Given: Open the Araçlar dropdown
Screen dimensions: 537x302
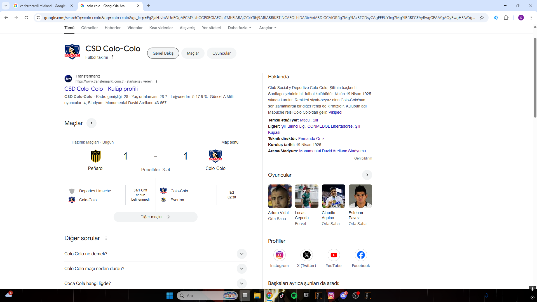Looking at the screenshot, I should pyautogui.click(x=268, y=28).
